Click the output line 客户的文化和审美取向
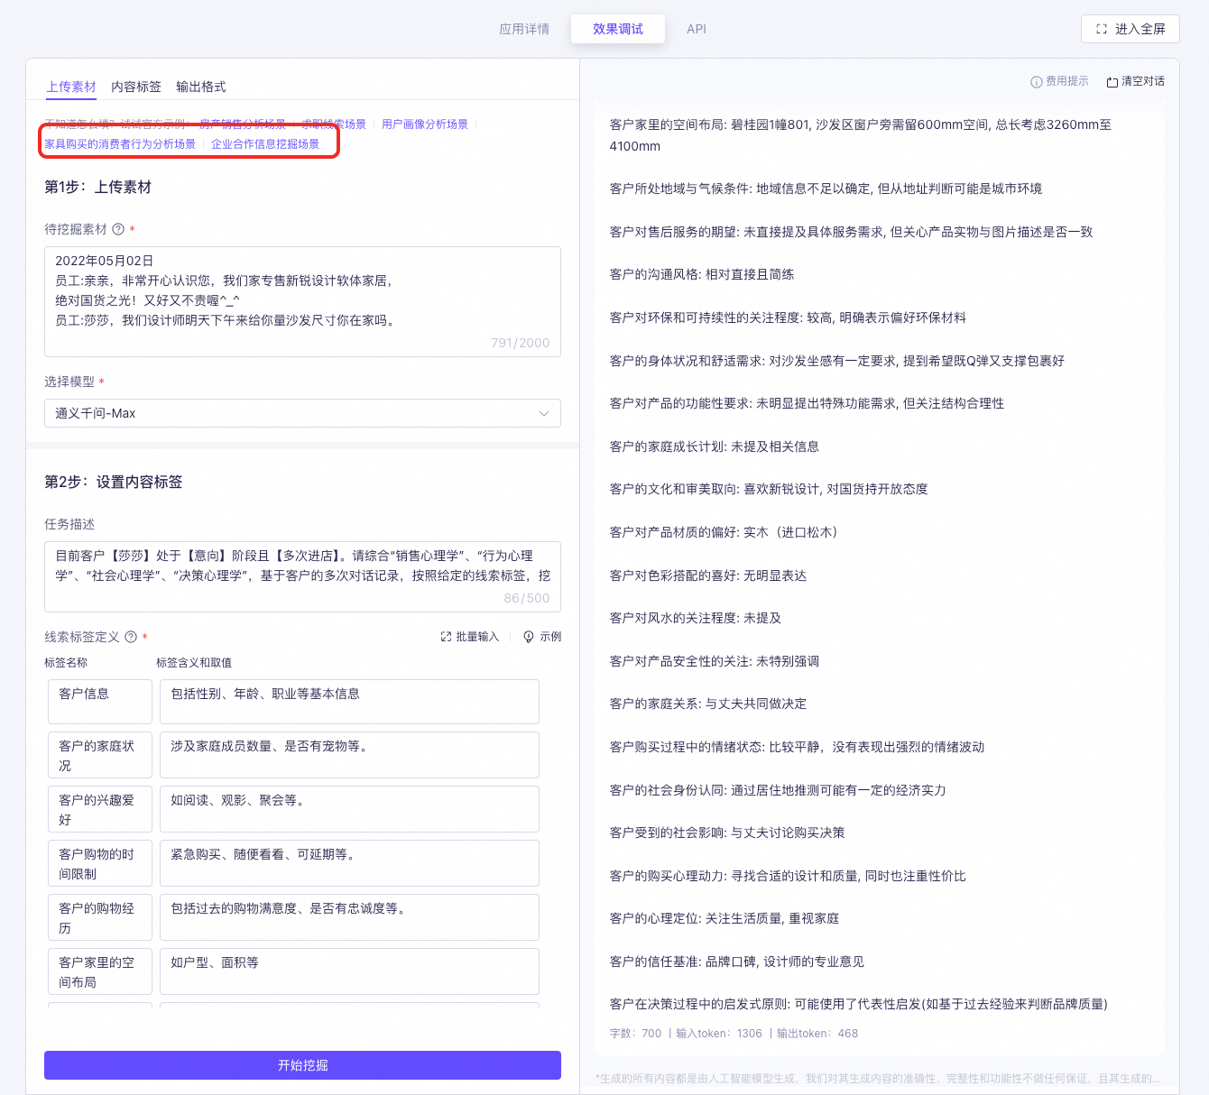The height and width of the screenshot is (1095, 1209). (769, 489)
